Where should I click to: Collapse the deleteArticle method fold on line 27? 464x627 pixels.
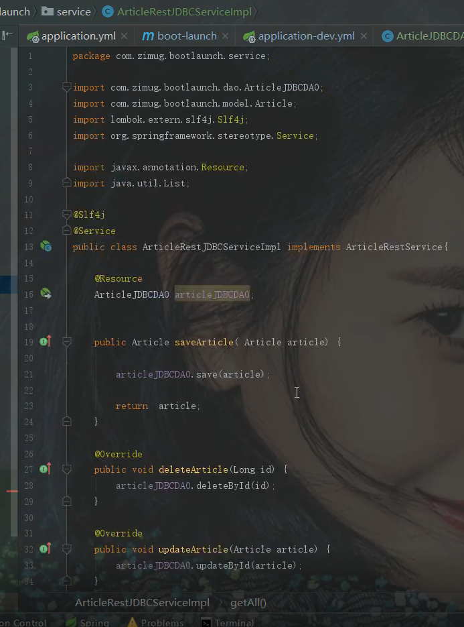[x=67, y=469]
